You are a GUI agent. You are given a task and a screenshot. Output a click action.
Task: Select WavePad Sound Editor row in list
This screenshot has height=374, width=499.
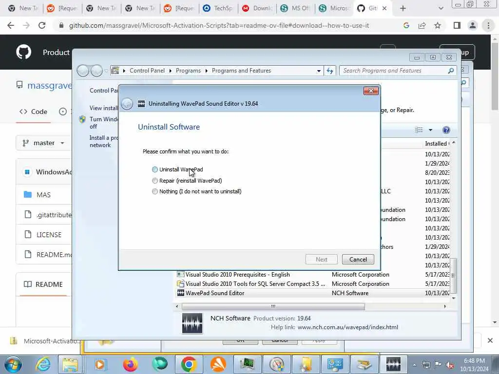313,293
